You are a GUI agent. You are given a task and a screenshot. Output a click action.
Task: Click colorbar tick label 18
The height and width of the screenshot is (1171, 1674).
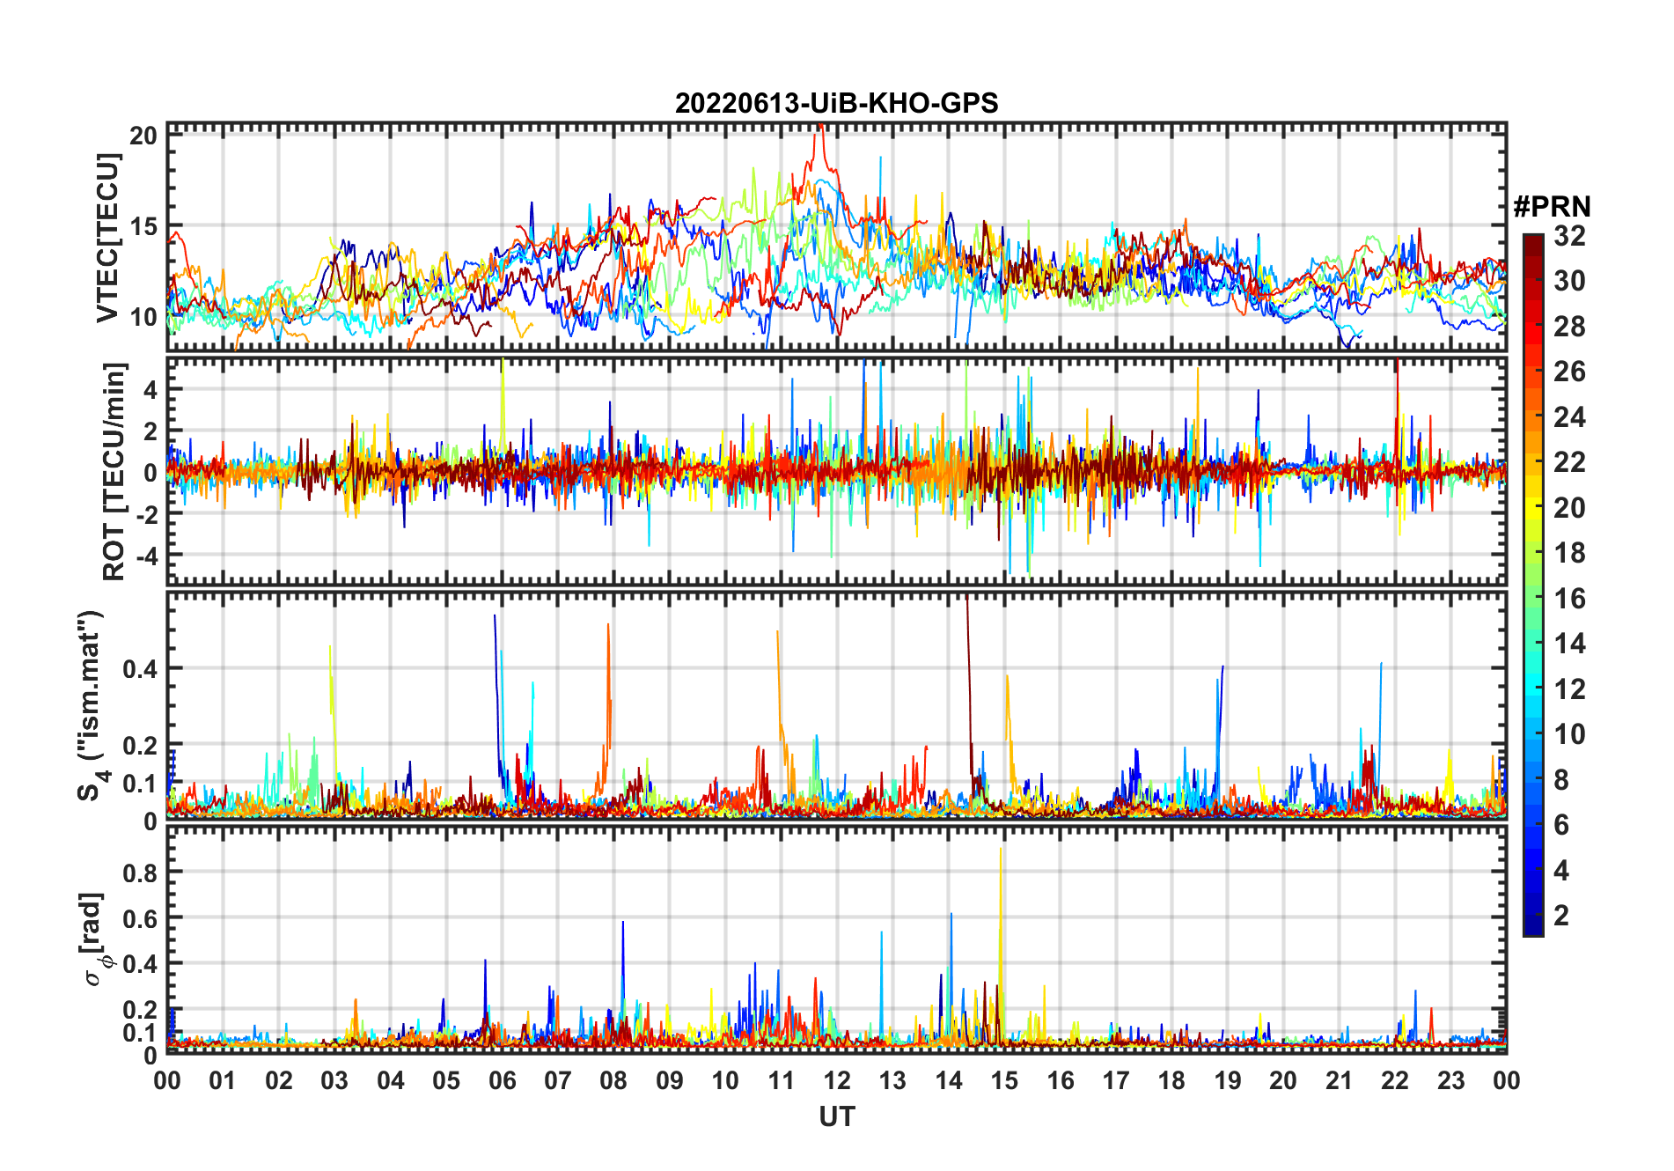(x=1569, y=553)
